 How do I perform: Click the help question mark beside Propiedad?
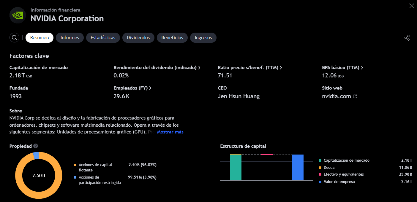[36, 146]
